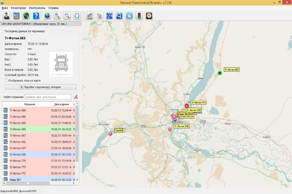Viewport: 292px width, 194px height.
Task: Click the green marker for 7т Фотон 069
Action: pyautogui.click(x=220, y=73)
